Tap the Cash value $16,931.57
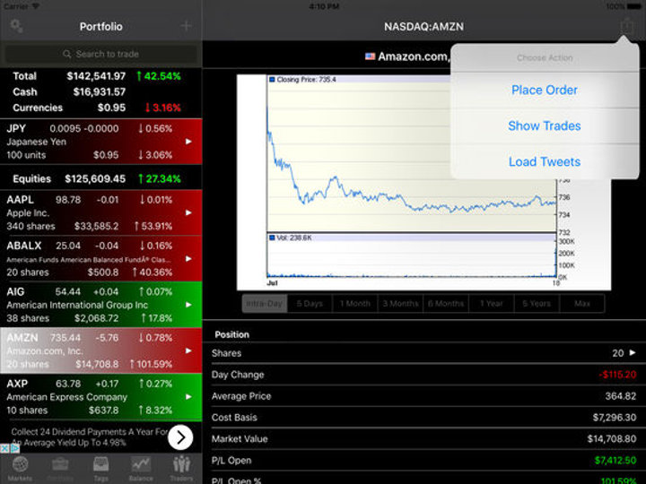 (100, 91)
